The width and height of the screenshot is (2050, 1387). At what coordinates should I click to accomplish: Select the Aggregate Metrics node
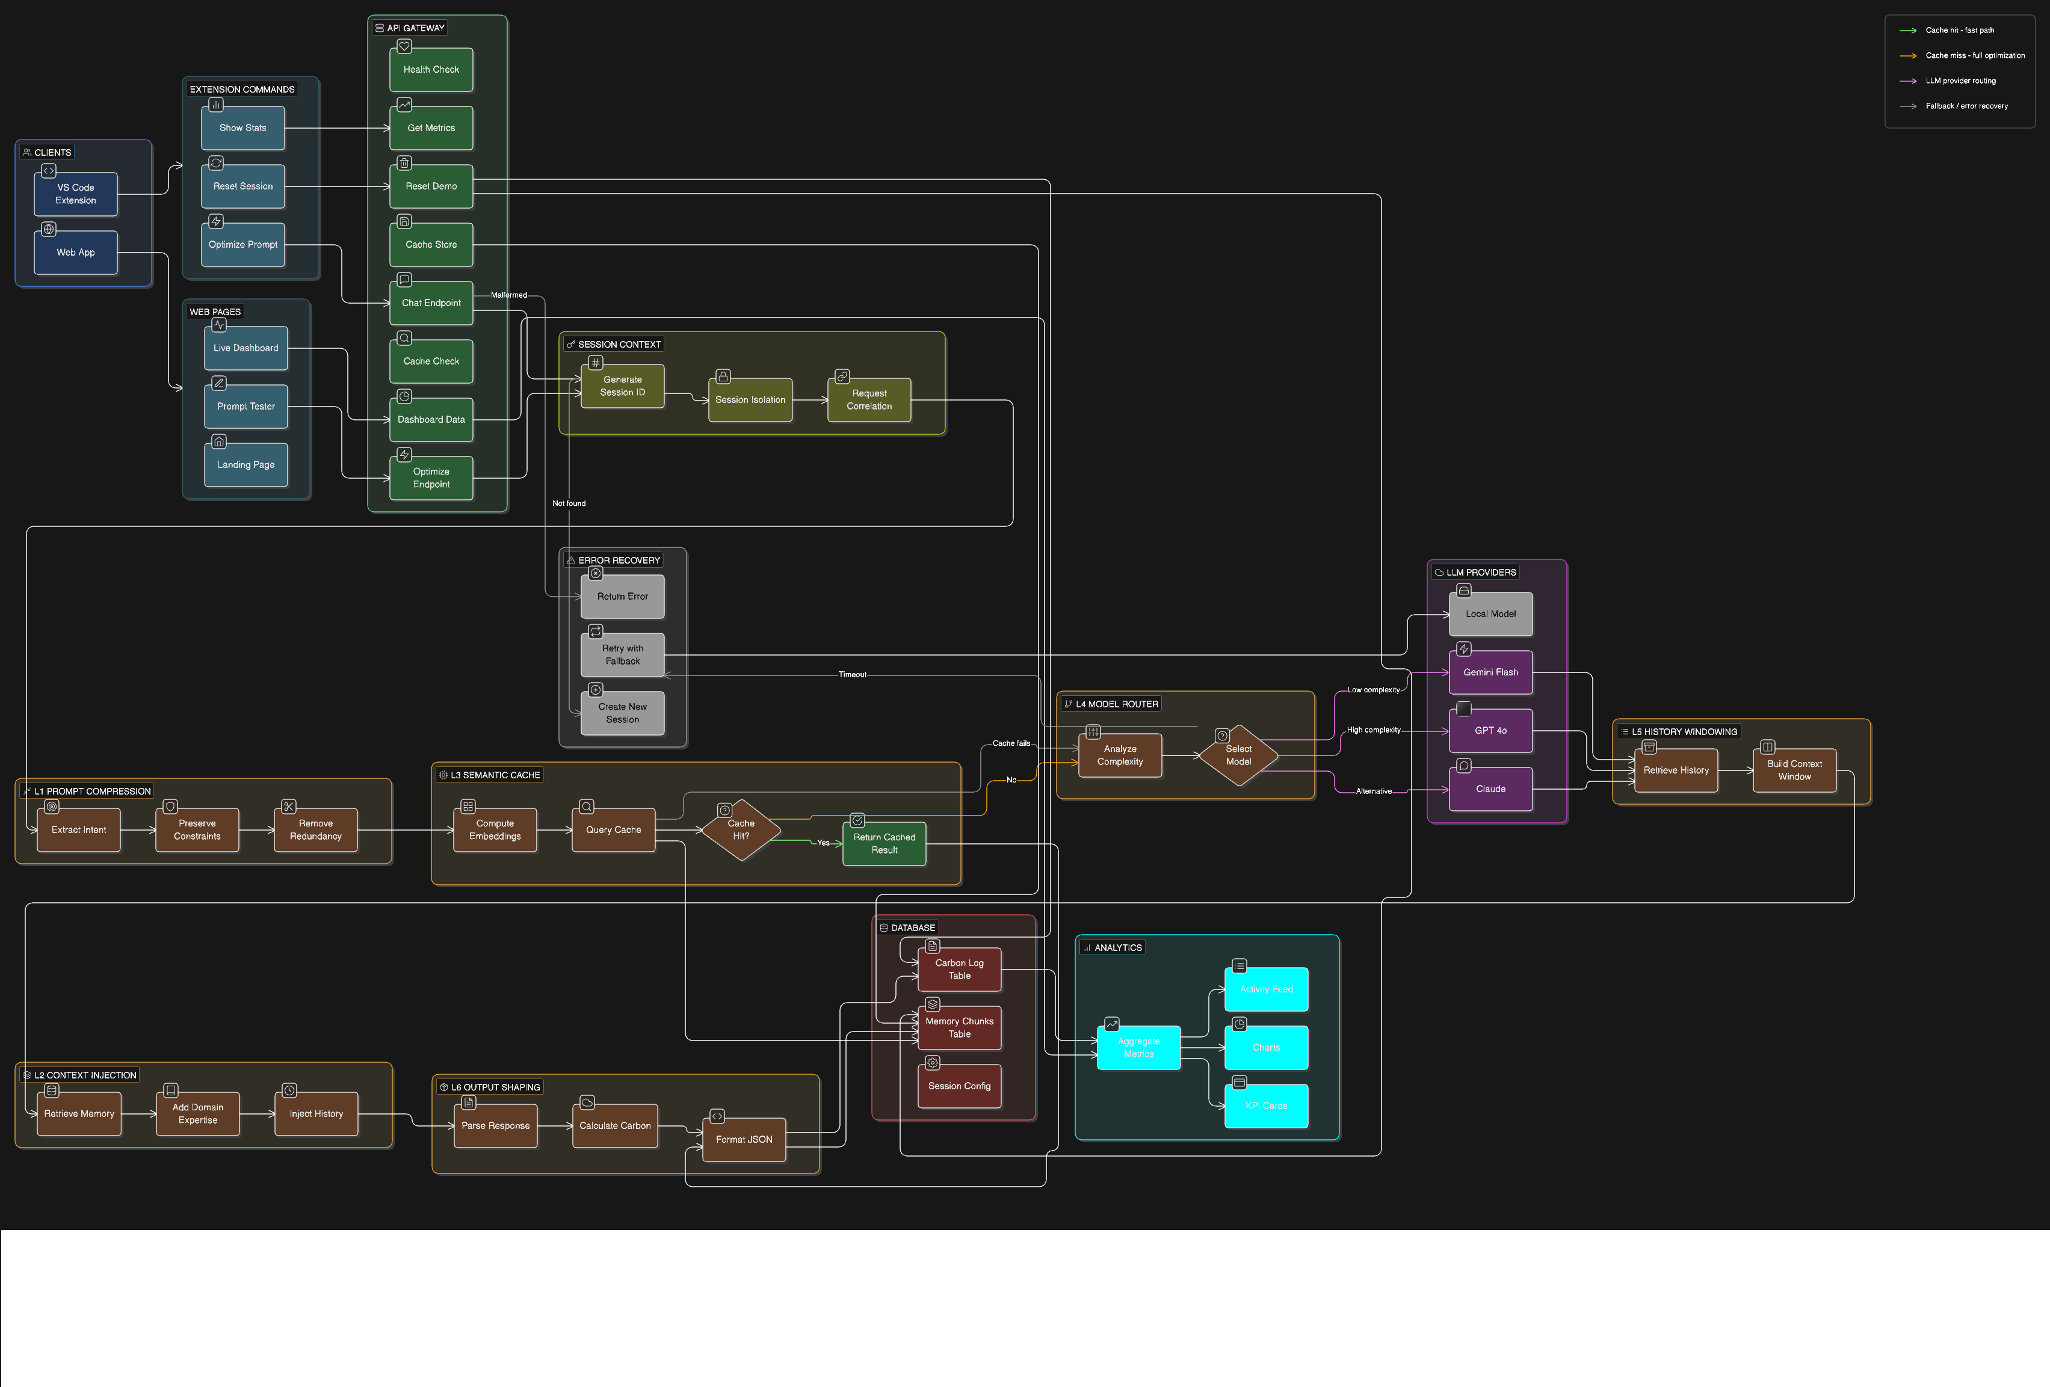(x=1138, y=1048)
